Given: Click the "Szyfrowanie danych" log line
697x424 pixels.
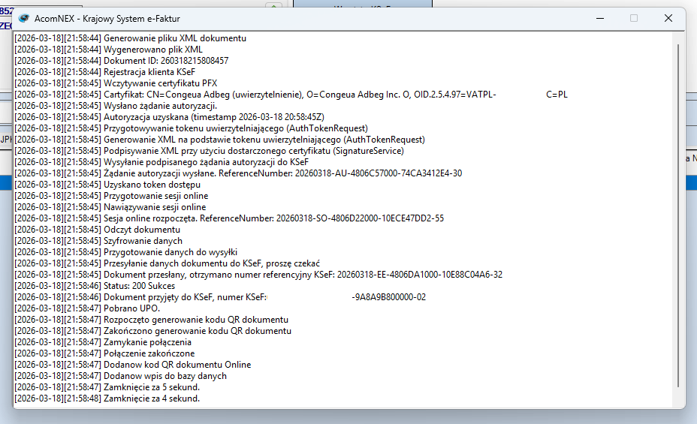Looking at the screenshot, I should click(143, 241).
